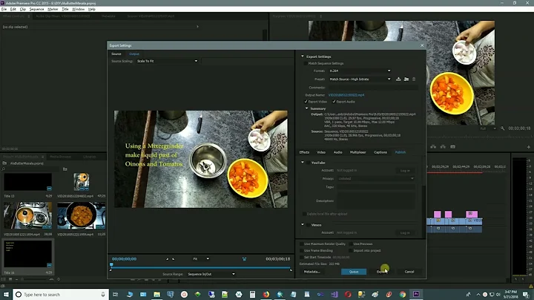Open the Source Range dropdown Sequence In/Out
534x300 pixels.
pos(211,274)
